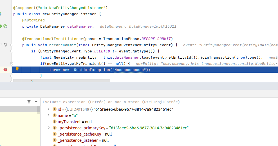This screenshot has height=146, width=278.
Task: Click the DELETED enum constant
Action: 102,51
